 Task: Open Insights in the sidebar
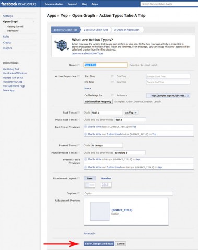point(7,48)
